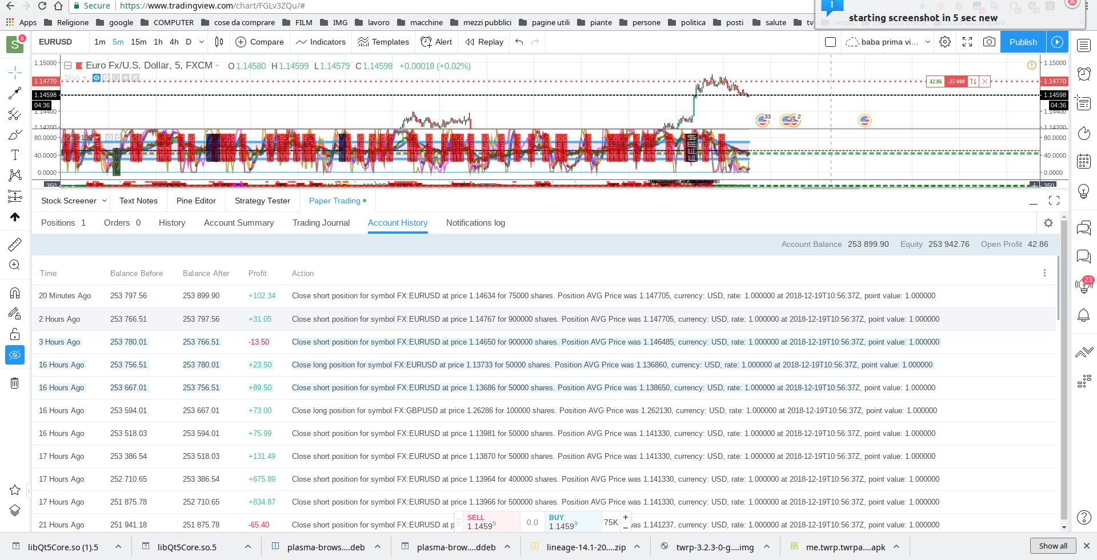Screen dimensions: 1097x560
Task: Expand libQt5Core.so (1).5 download options
Action: 118,547
